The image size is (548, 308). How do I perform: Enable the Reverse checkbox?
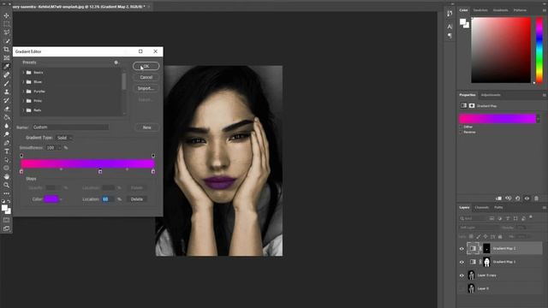coord(461,133)
